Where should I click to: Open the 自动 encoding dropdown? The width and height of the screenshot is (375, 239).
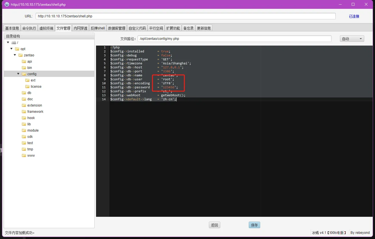[352, 39]
